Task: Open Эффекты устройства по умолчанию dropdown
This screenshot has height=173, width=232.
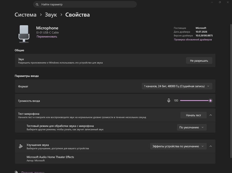Action: [x=178, y=146]
